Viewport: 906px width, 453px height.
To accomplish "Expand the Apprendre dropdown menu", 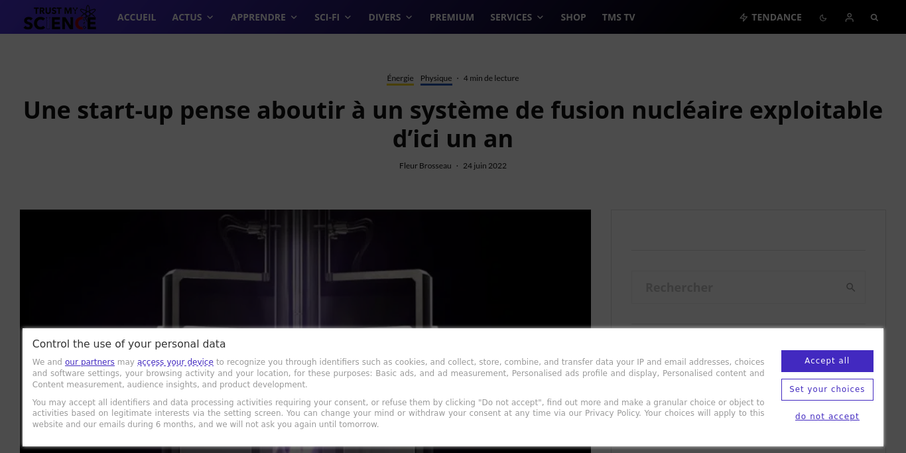I will click(264, 17).
